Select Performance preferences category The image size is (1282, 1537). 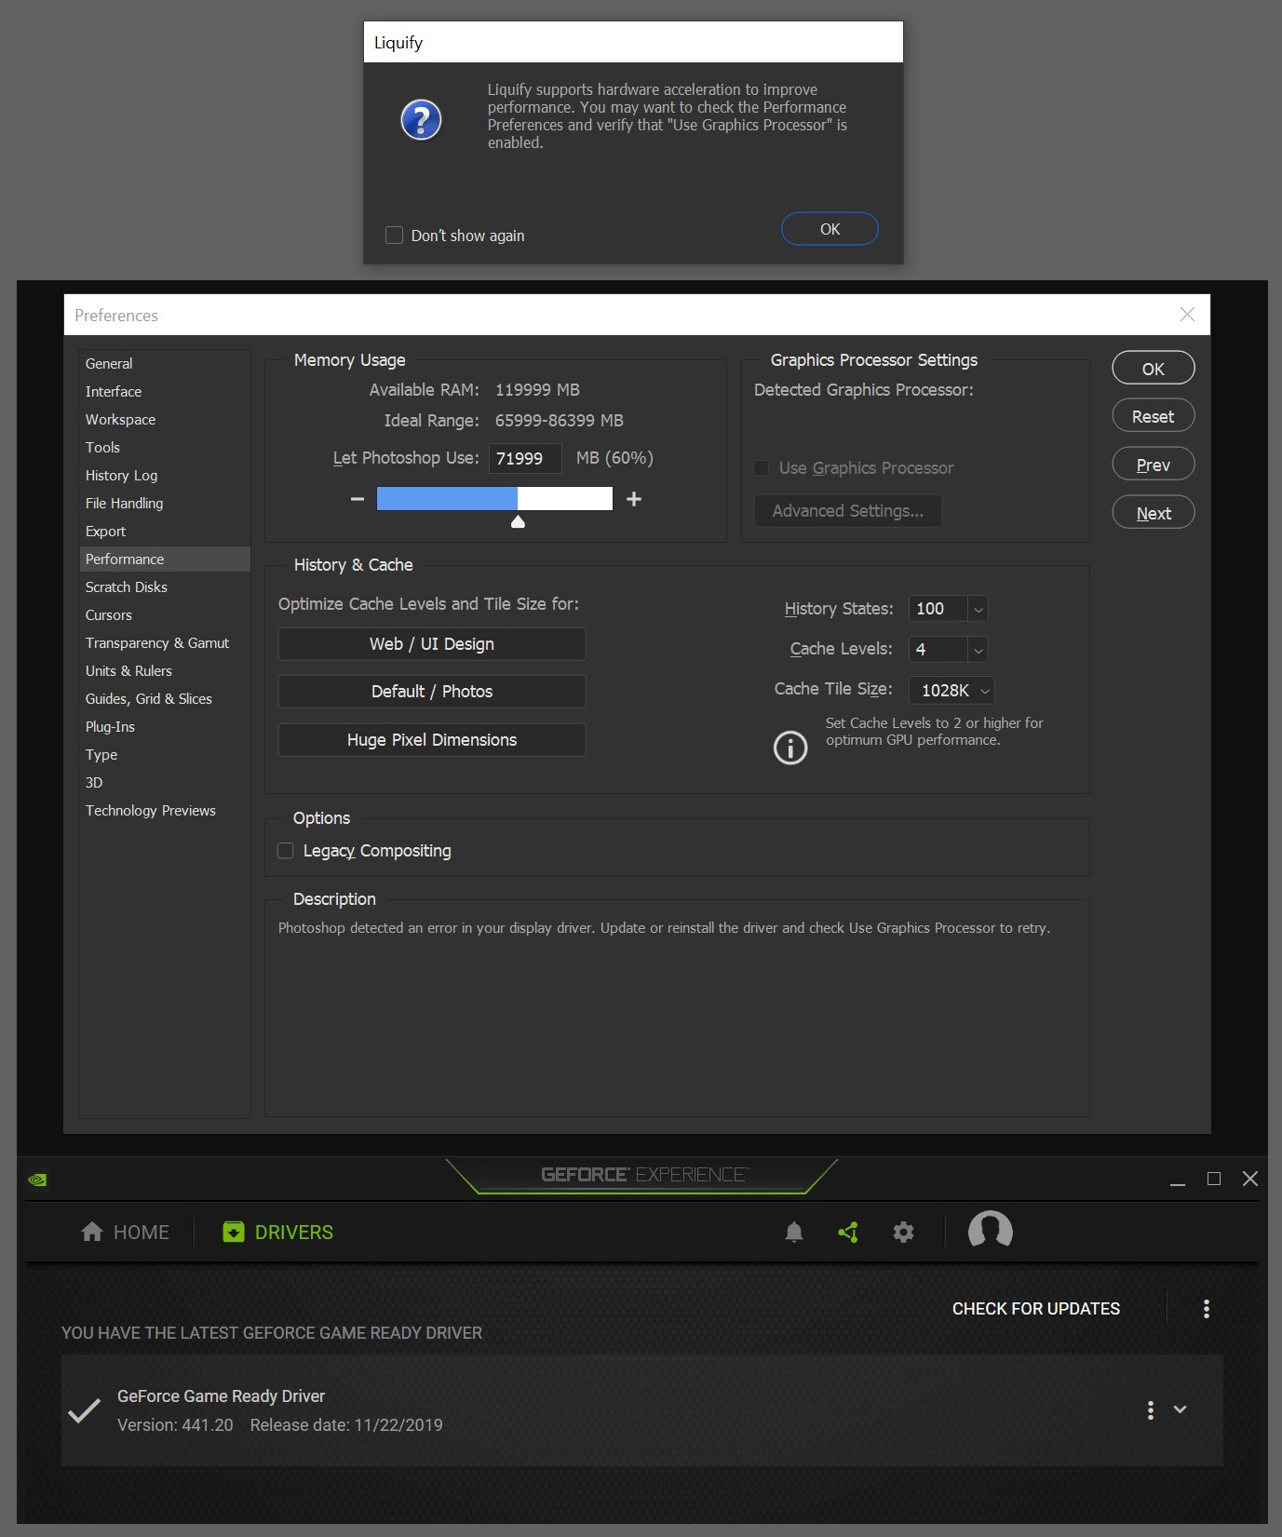pos(165,559)
